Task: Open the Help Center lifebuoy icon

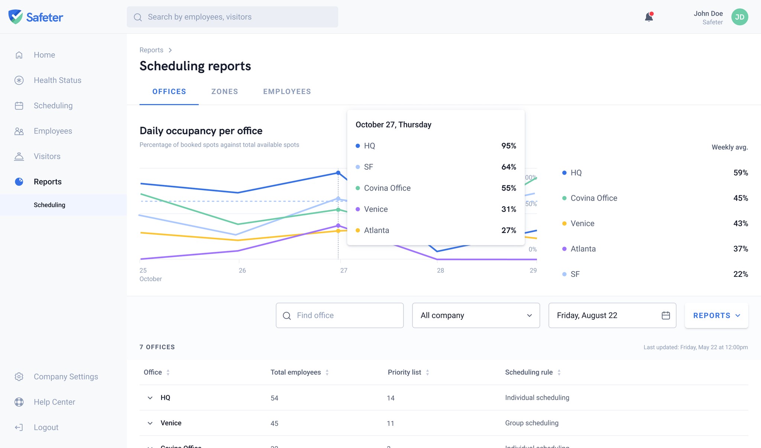Action: (x=19, y=402)
